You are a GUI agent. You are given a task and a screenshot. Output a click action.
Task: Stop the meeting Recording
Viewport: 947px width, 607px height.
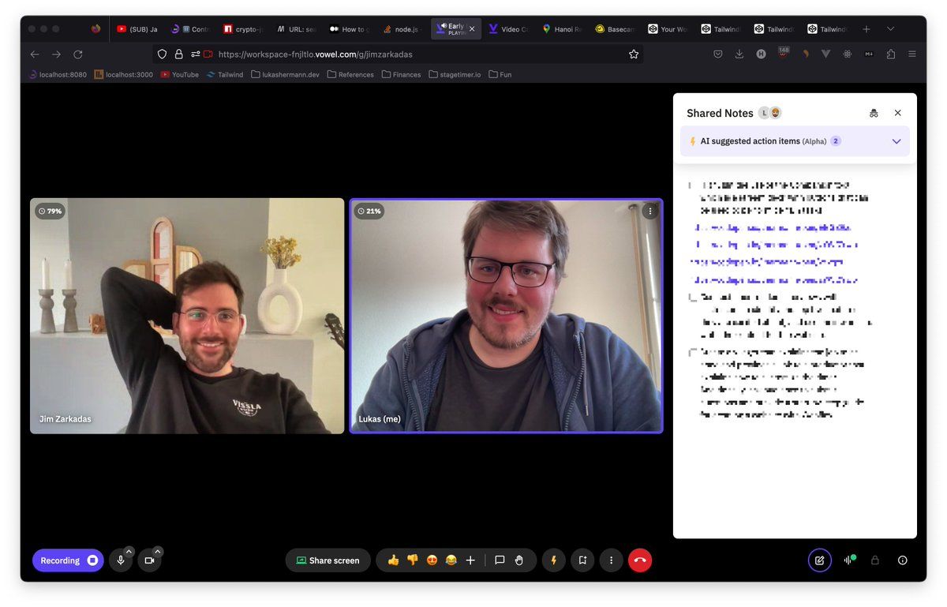68,560
